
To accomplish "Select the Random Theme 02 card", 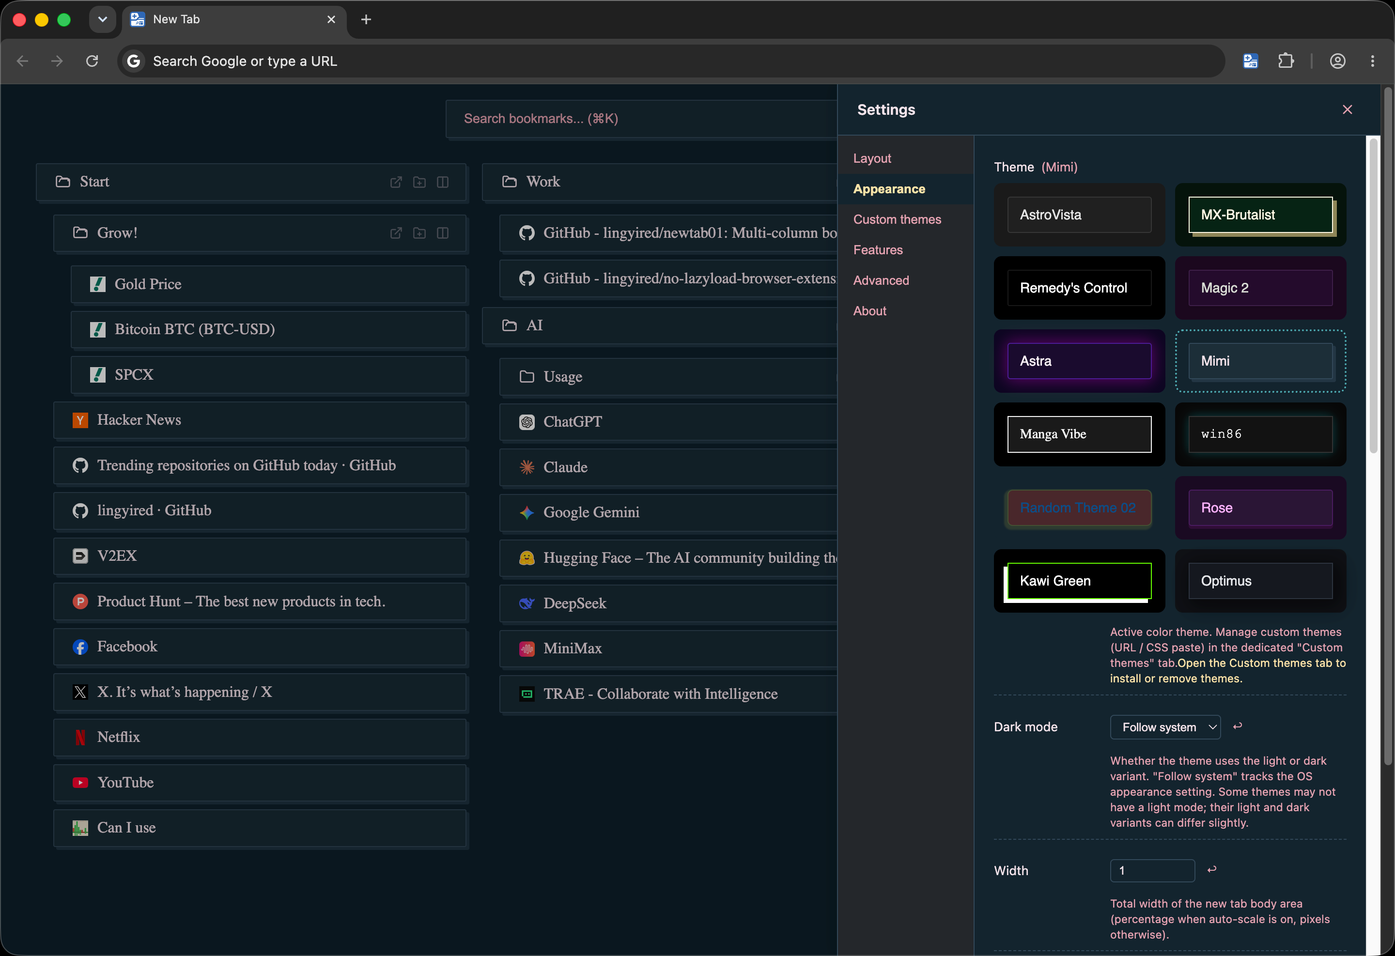I will (1079, 508).
